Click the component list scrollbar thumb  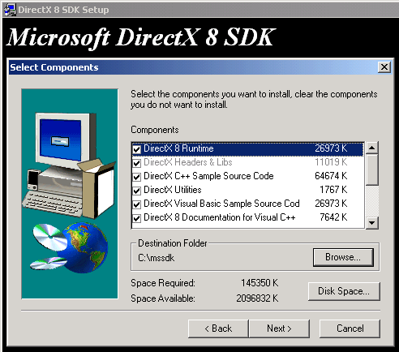(372, 170)
